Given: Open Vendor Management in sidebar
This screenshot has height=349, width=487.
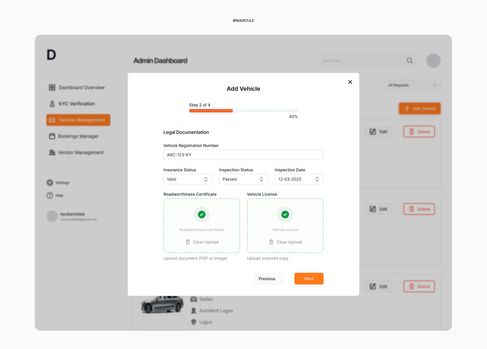Looking at the screenshot, I should [76, 152].
